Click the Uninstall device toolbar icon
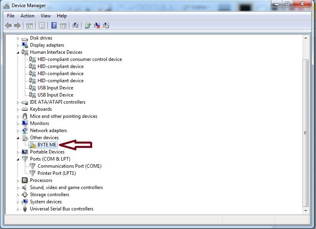Viewport: 316px width, 229px height. click(x=97, y=25)
